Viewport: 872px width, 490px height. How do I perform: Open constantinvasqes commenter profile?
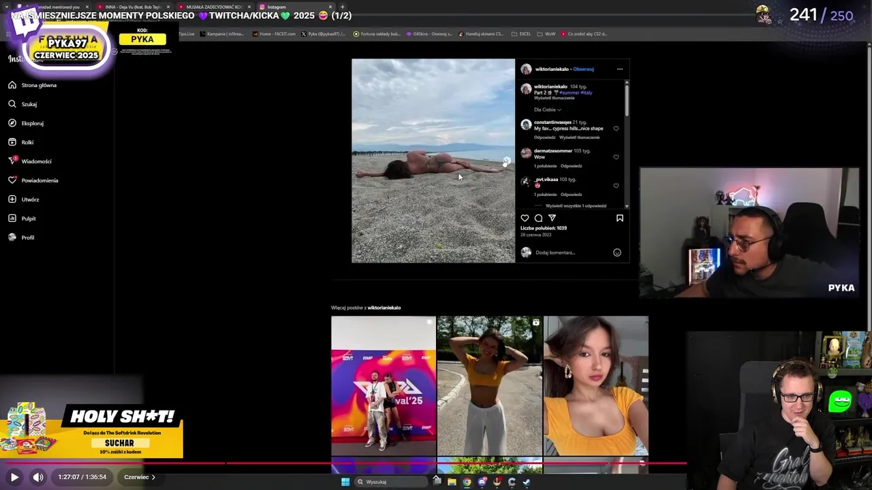coord(552,122)
